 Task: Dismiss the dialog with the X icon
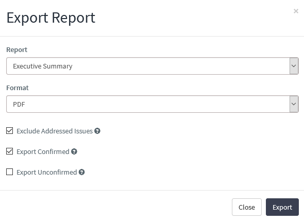click(x=296, y=11)
